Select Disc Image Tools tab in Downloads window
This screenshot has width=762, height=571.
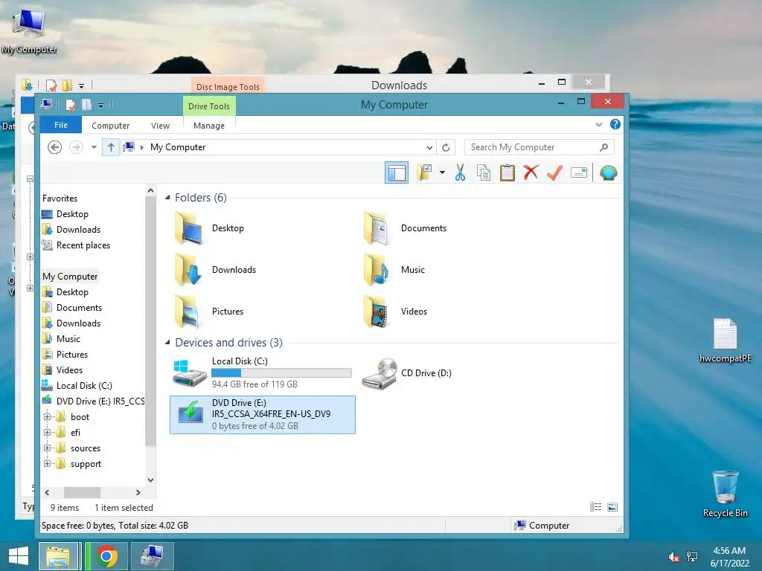point(228,86)
